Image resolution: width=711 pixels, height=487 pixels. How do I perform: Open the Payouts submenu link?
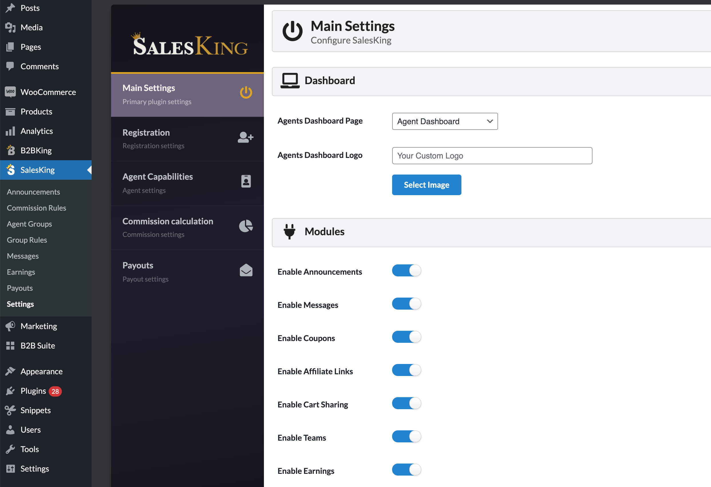coord(19,288)
